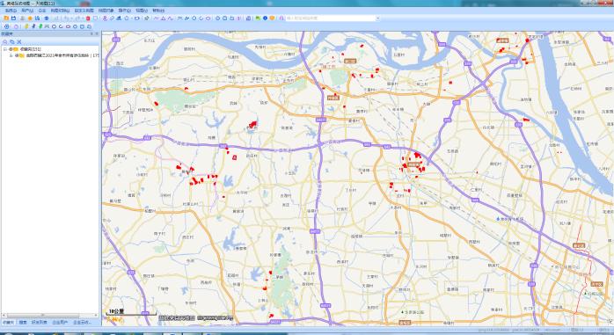
Task: Toggle the pin button on favorites panel header
Action: [x=91, y=33]
